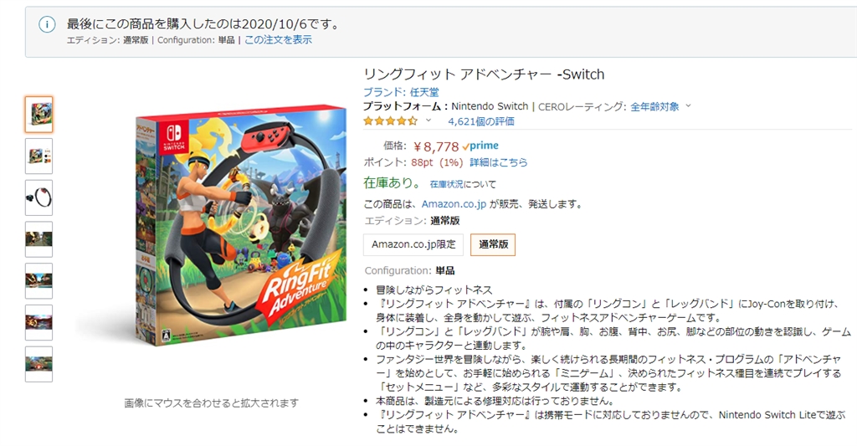Choose the Amazon.co.jp限定 edition option
Screen dimensions: 857x446
coord(413,245)
